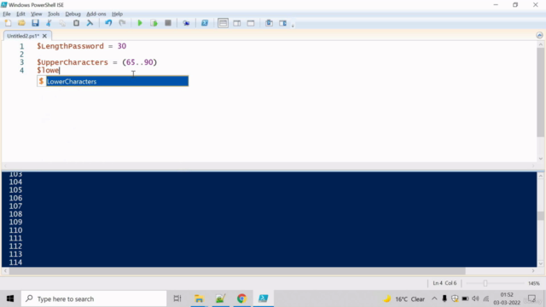Open an existing script file
The image size is (546, 307).
(x=21, y=23)
